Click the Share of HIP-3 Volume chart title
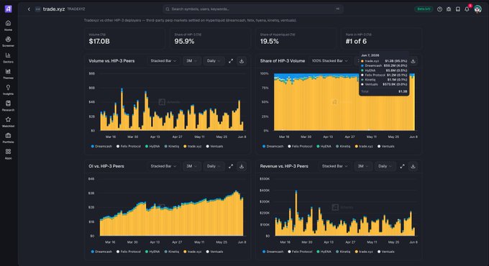This screenshot has width=489, height=266. (x=283, y=61)
